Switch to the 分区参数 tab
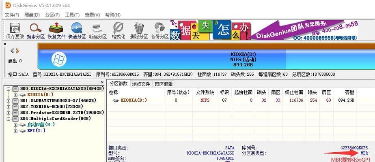The image size is (375, 162). 119,84
